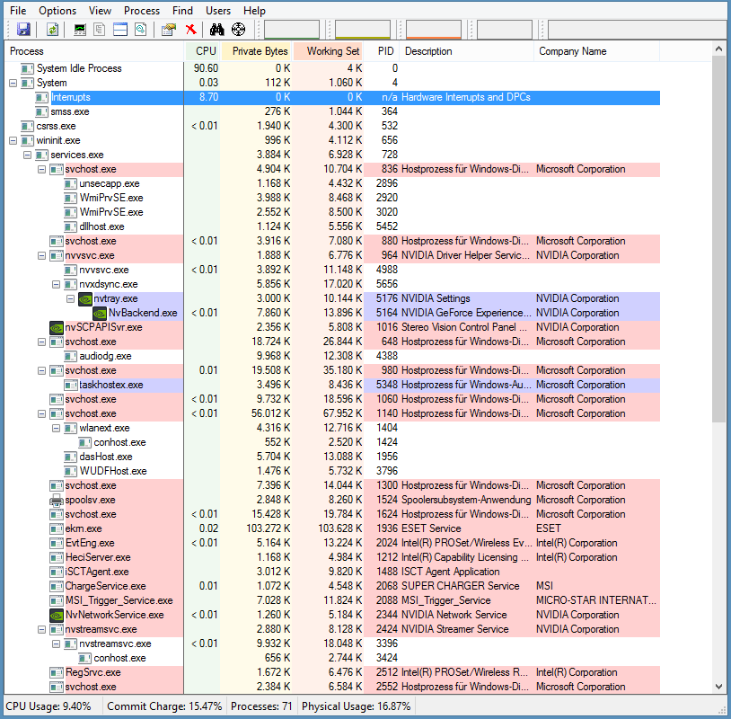Click the taskhostex.exe process icon
The height and width of the screenshot is (719, 731).
(x=71, y=385)
